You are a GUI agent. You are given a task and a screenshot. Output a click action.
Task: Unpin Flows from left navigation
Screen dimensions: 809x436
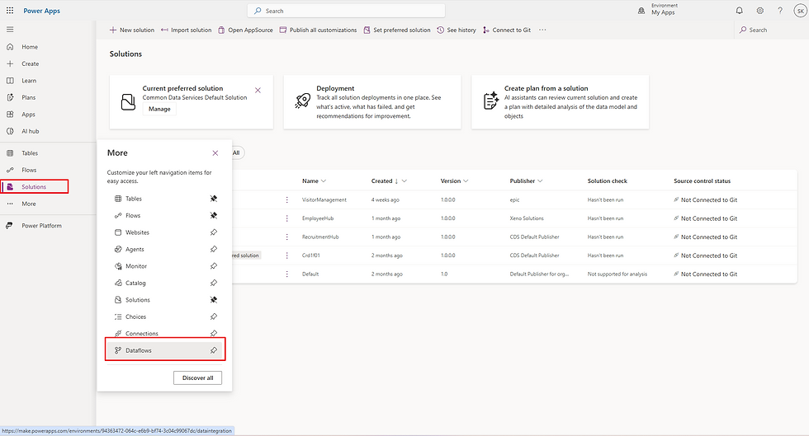click(214, 215)
